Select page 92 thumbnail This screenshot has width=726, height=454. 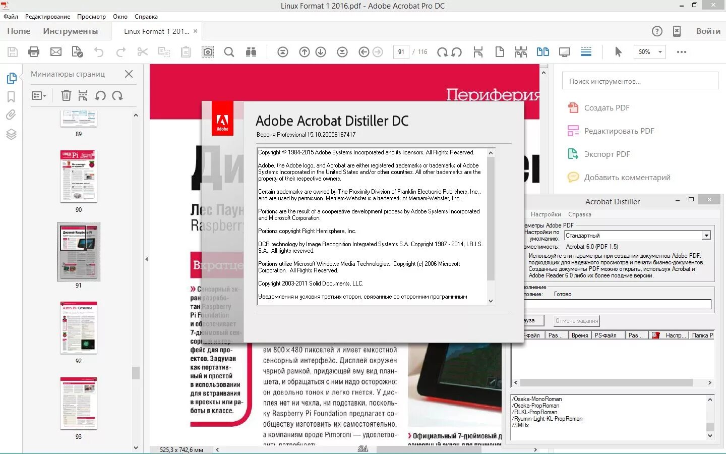(79, 328)
